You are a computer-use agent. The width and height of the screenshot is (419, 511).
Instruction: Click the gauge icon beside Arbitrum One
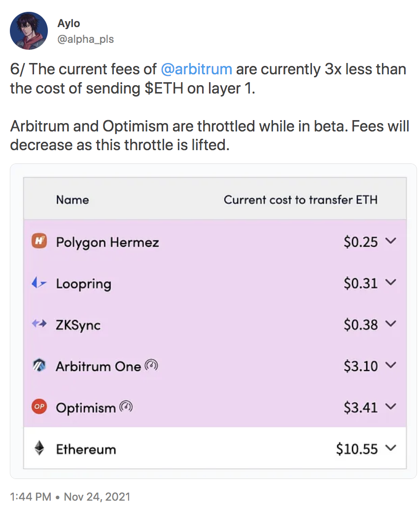[x=151, y=365]
